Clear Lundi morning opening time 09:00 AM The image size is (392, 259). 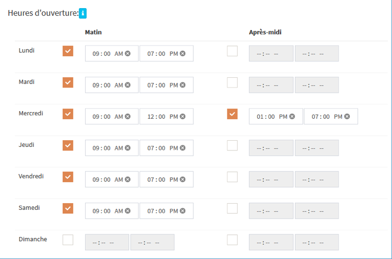point(128,54)
